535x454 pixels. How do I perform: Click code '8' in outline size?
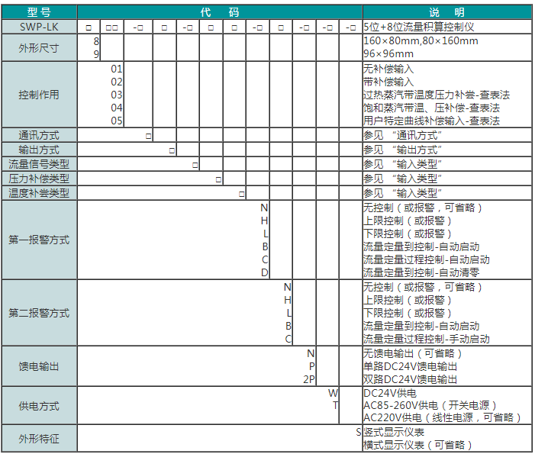[96, 41]
